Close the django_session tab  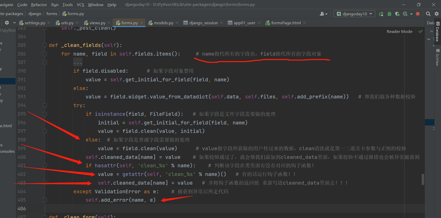coord(221,23)
